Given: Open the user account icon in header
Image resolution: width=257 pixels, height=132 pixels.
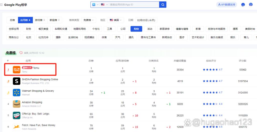Looking at the screenshot, I should coord(251,4).
